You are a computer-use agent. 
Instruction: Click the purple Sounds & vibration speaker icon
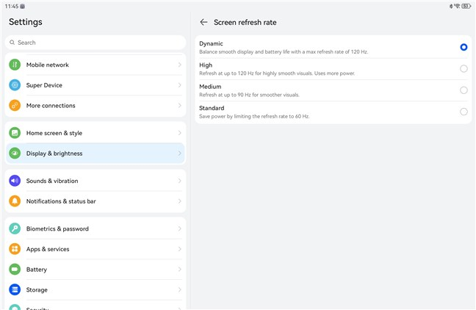tap(15, 181)
